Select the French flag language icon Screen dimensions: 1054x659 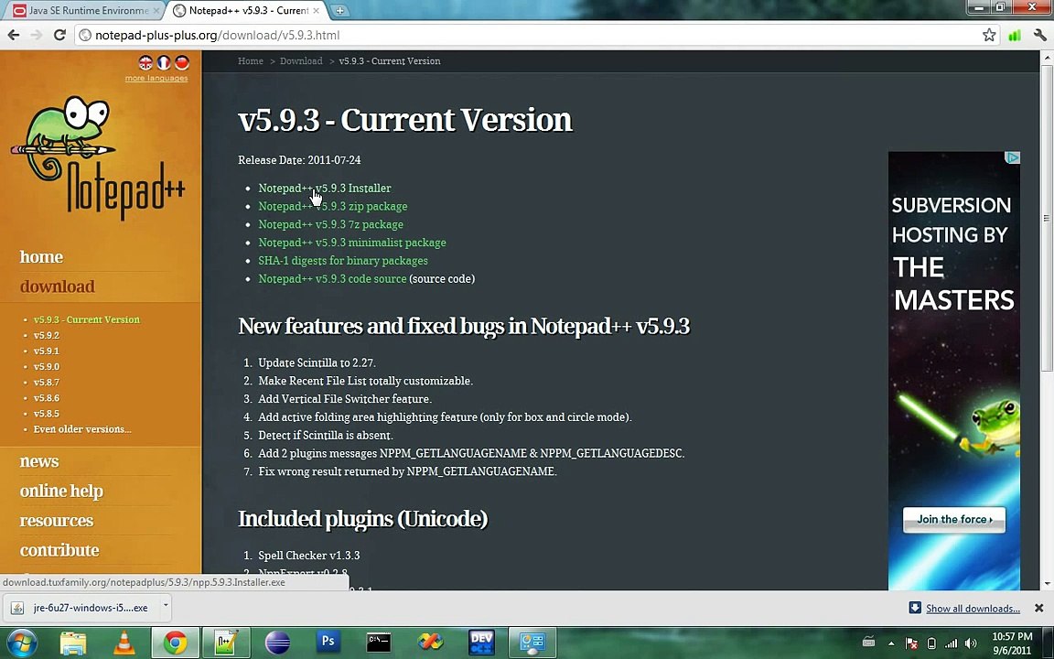[x=164, y=62]
